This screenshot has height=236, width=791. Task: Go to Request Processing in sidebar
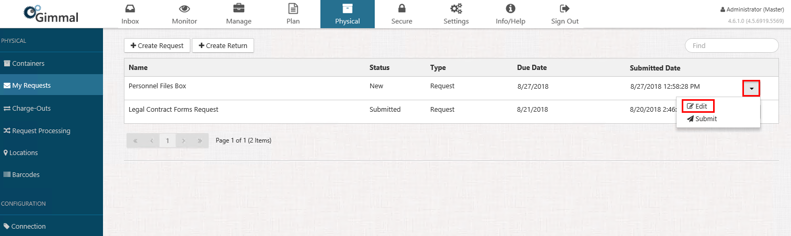point(41,131)
